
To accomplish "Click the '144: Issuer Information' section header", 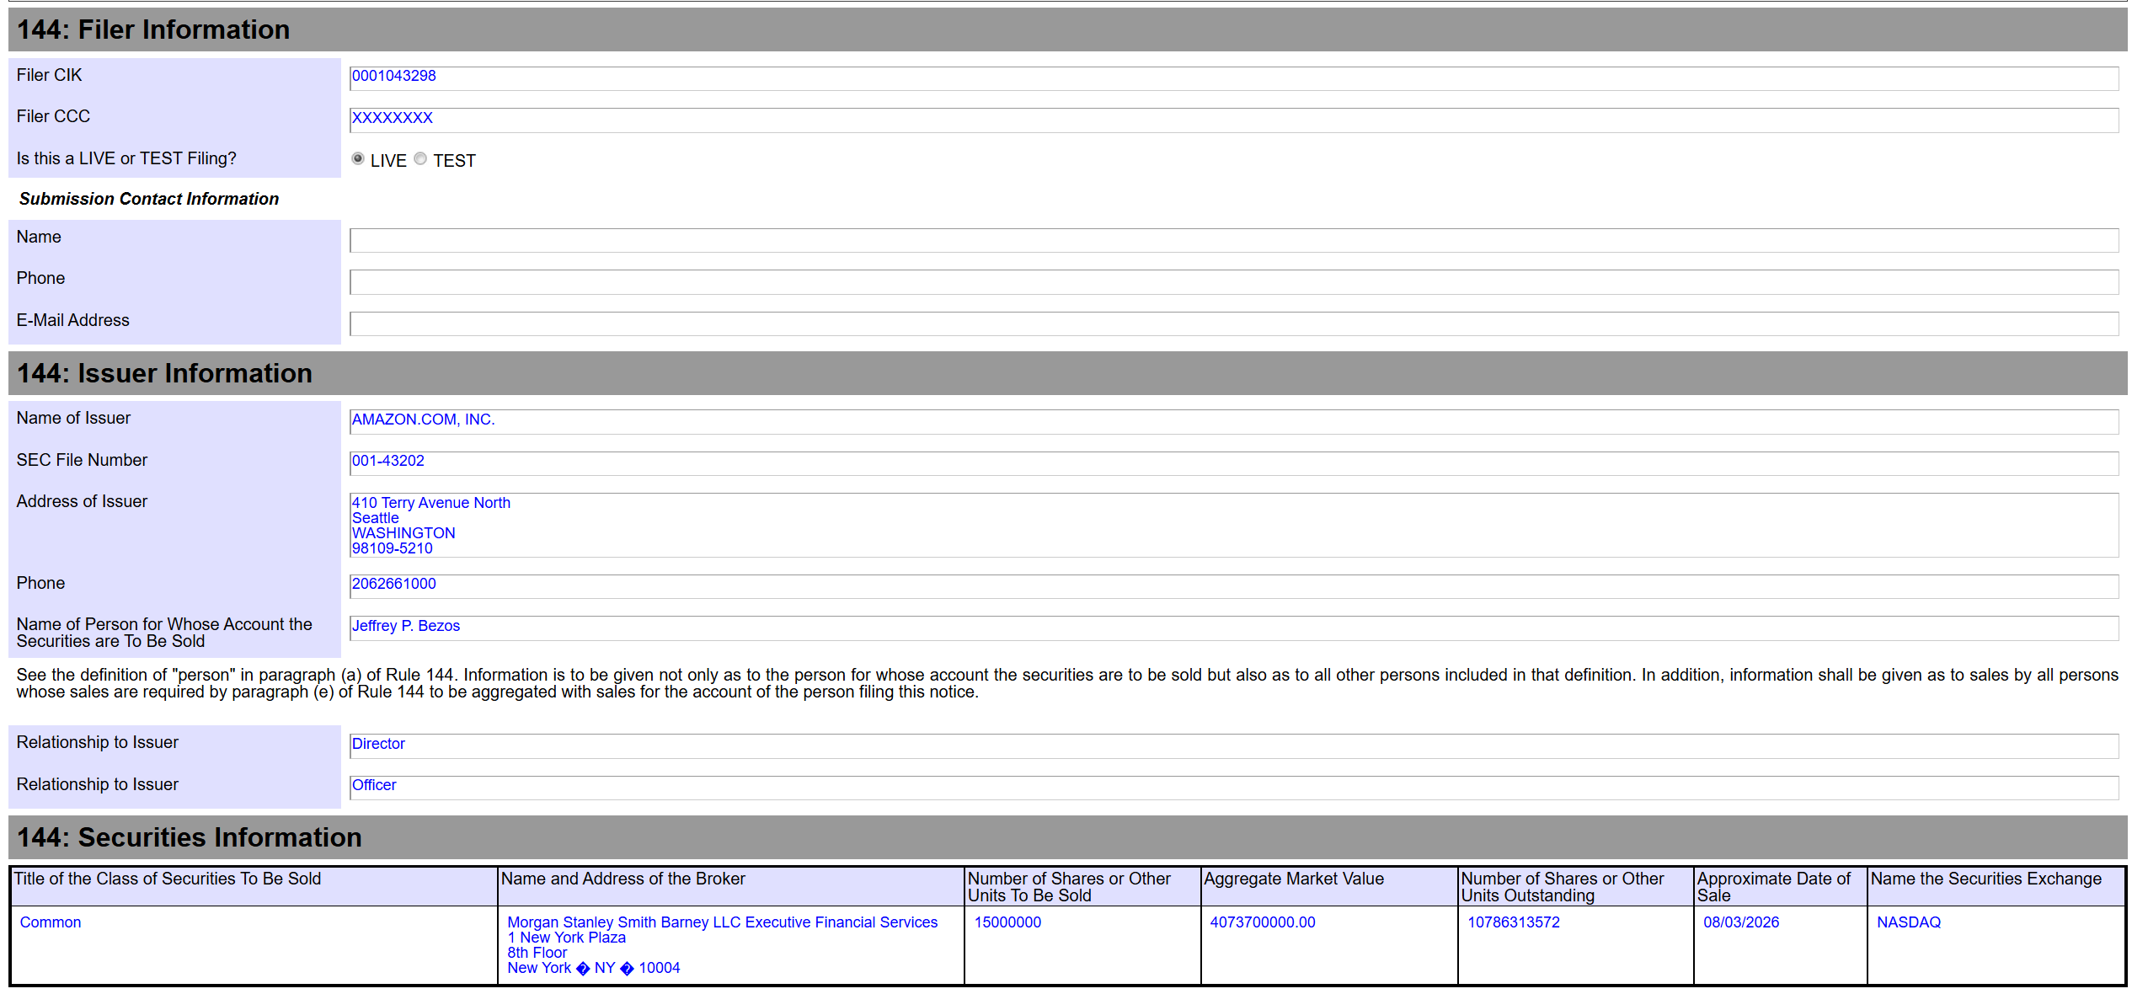I will pos(1067,373).
